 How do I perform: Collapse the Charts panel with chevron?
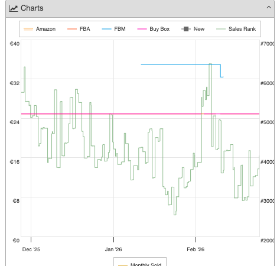tap(269, 8)
